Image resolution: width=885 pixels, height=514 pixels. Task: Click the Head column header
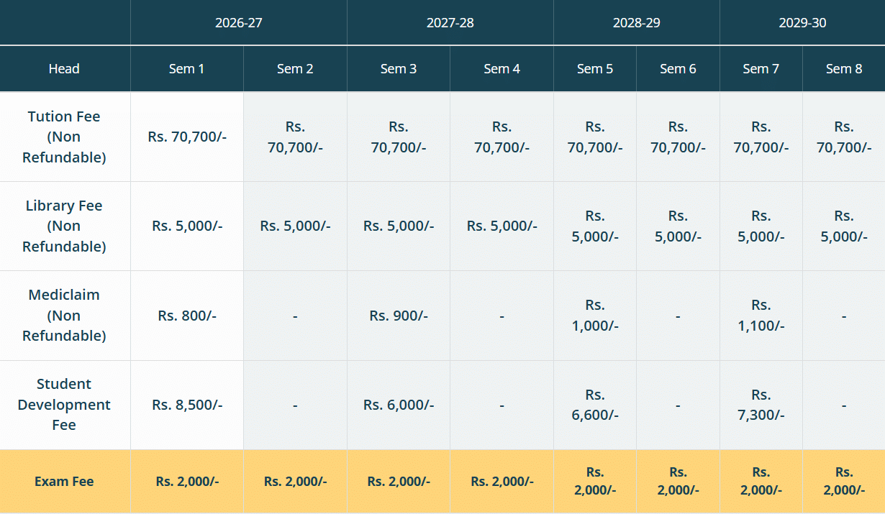click(x=64, y=69)
